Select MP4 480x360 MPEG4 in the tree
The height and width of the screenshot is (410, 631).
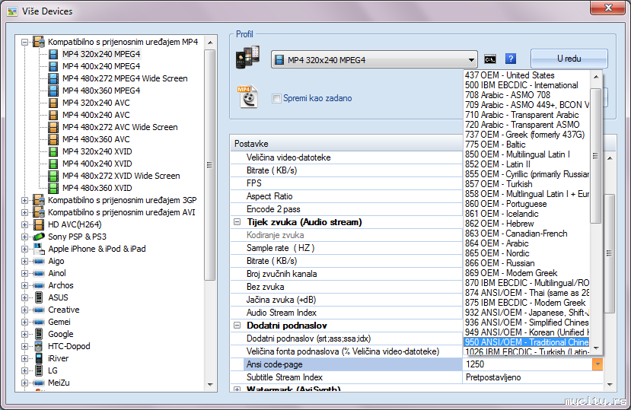coord(101,91)
